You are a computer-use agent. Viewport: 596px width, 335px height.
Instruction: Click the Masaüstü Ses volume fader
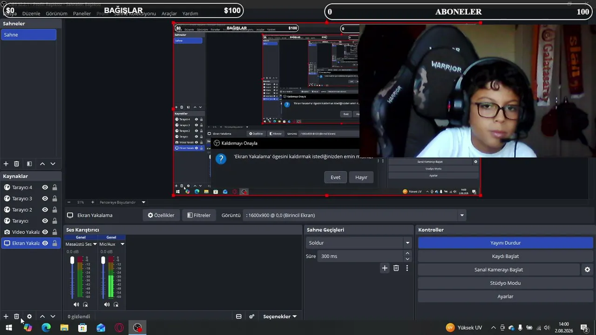72,261
